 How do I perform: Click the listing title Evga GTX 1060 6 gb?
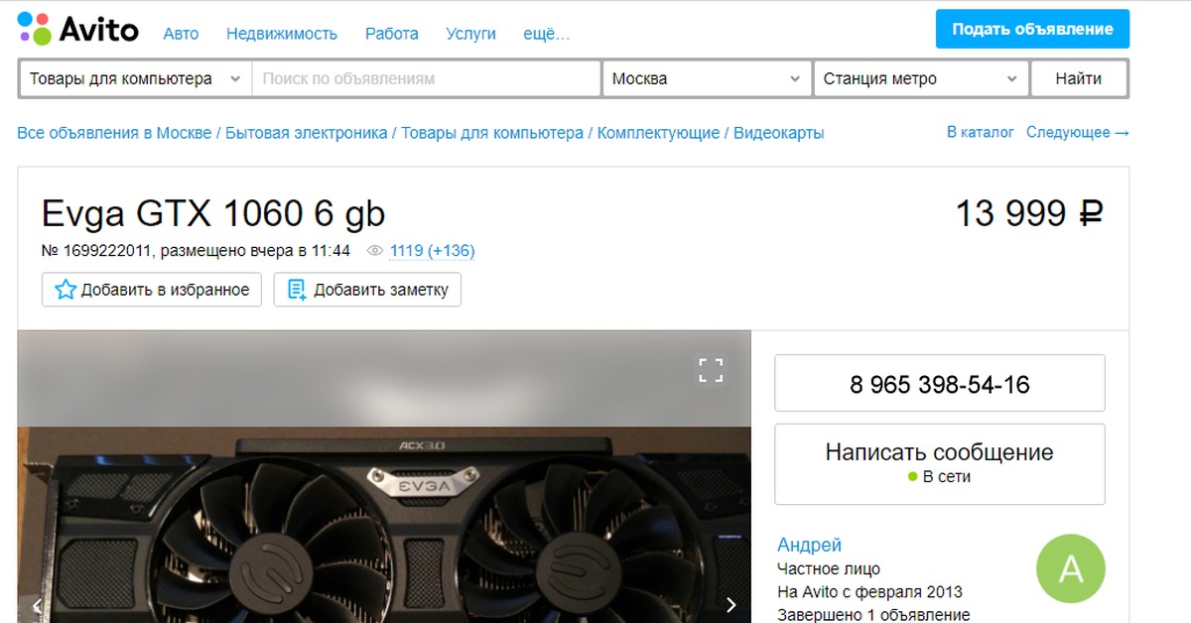(213, 213)
